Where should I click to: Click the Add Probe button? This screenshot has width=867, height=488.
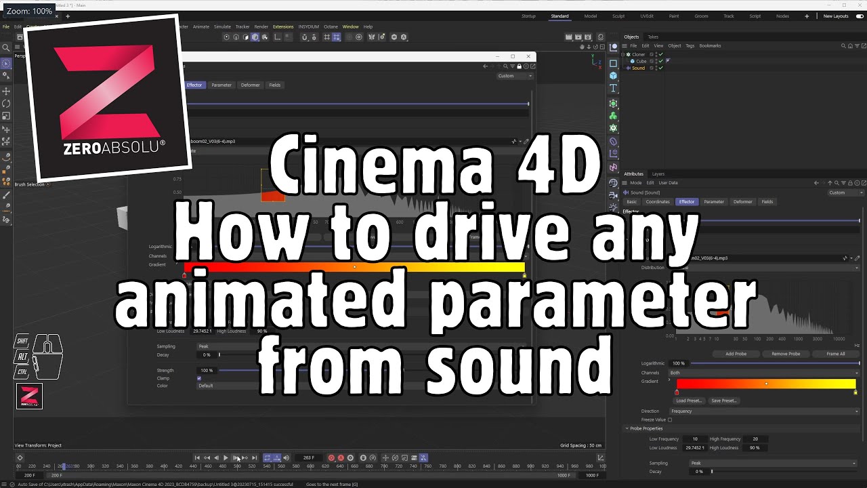(736, 354)
